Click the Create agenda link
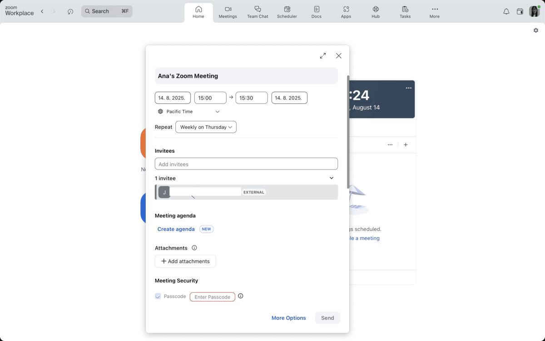The height and width of the screenshot is (341, 545). (176, 229)
